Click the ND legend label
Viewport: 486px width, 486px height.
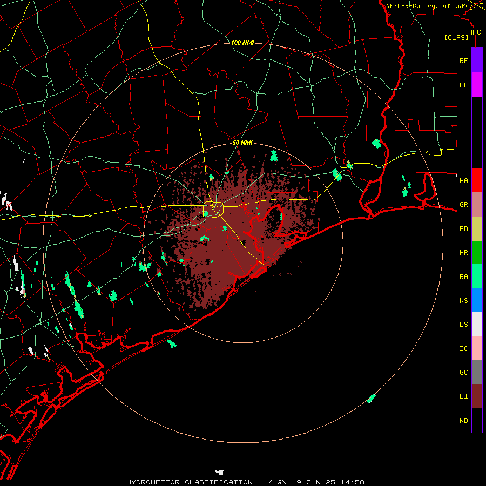point(463,421)
